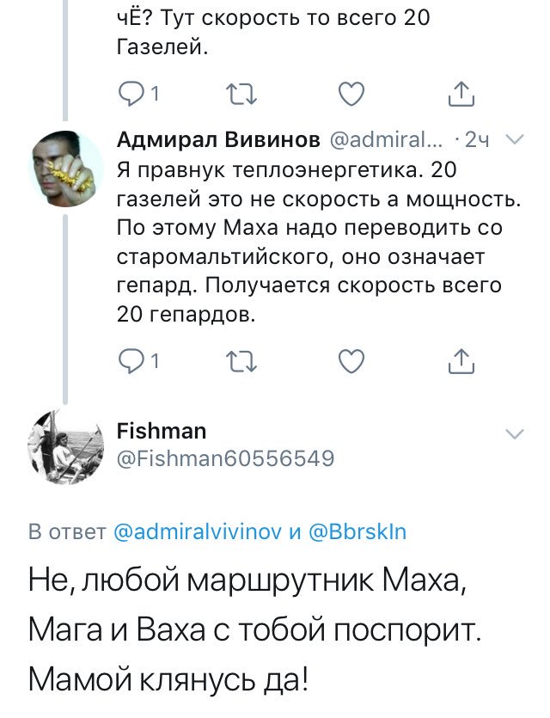This screenshot has height=718, width=550.
Task: Expand options chevron on Адмирал Вивинов's tweet
Action: (x=515, y=141)
